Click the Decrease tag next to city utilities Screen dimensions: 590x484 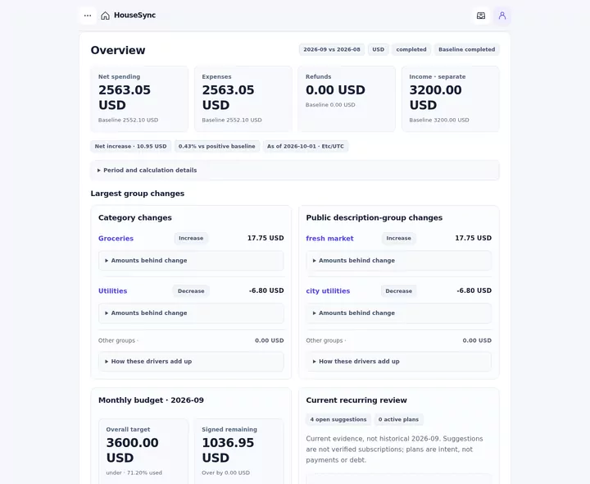[x=399, y=290]
